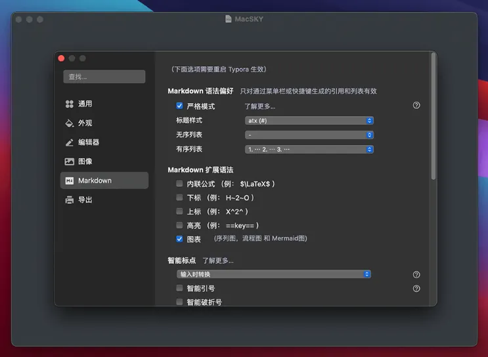The height and width of the screenshot is (357, 488).
Task: Enable the 高亮 highlight checkbox
Action: coord(179,225)
